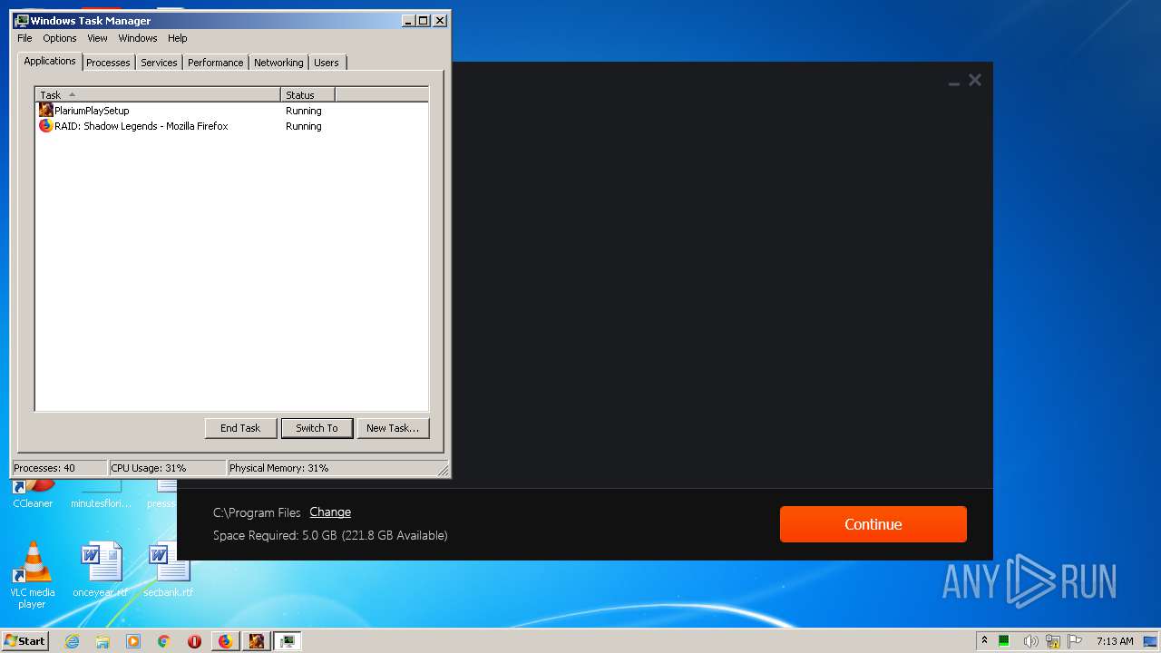Switch to the Services tab

point(159,63)
